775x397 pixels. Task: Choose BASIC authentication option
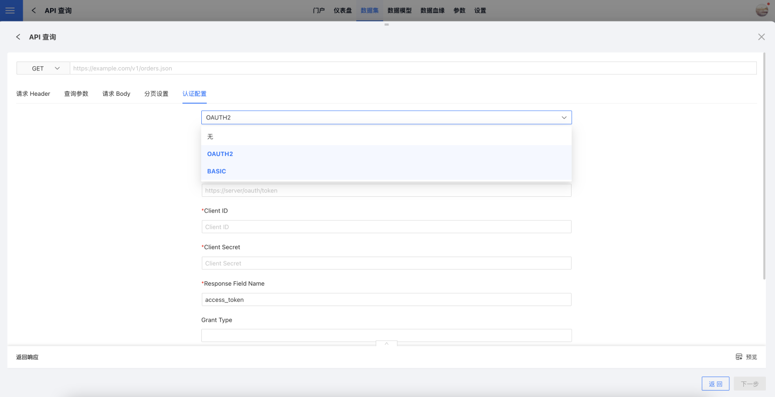(x=216, y=171)
